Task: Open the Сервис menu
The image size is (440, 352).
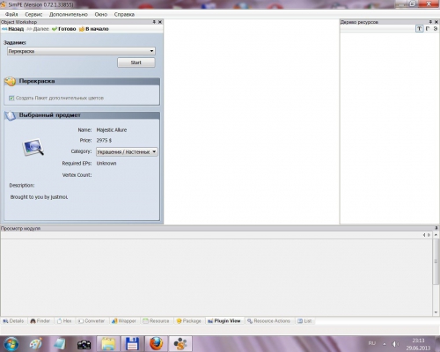Action: 33,14
